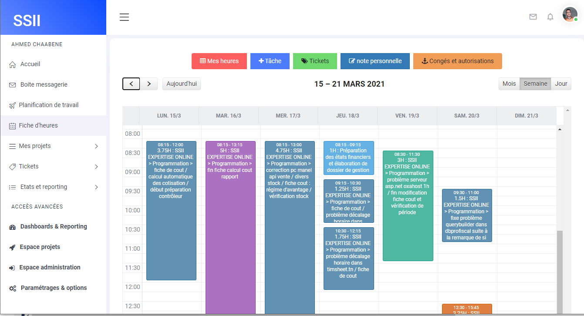Select Planification de travail in the sidebar
Image resolution: width=584 pixels, height=316 pixels.
[x=49, y=104]
